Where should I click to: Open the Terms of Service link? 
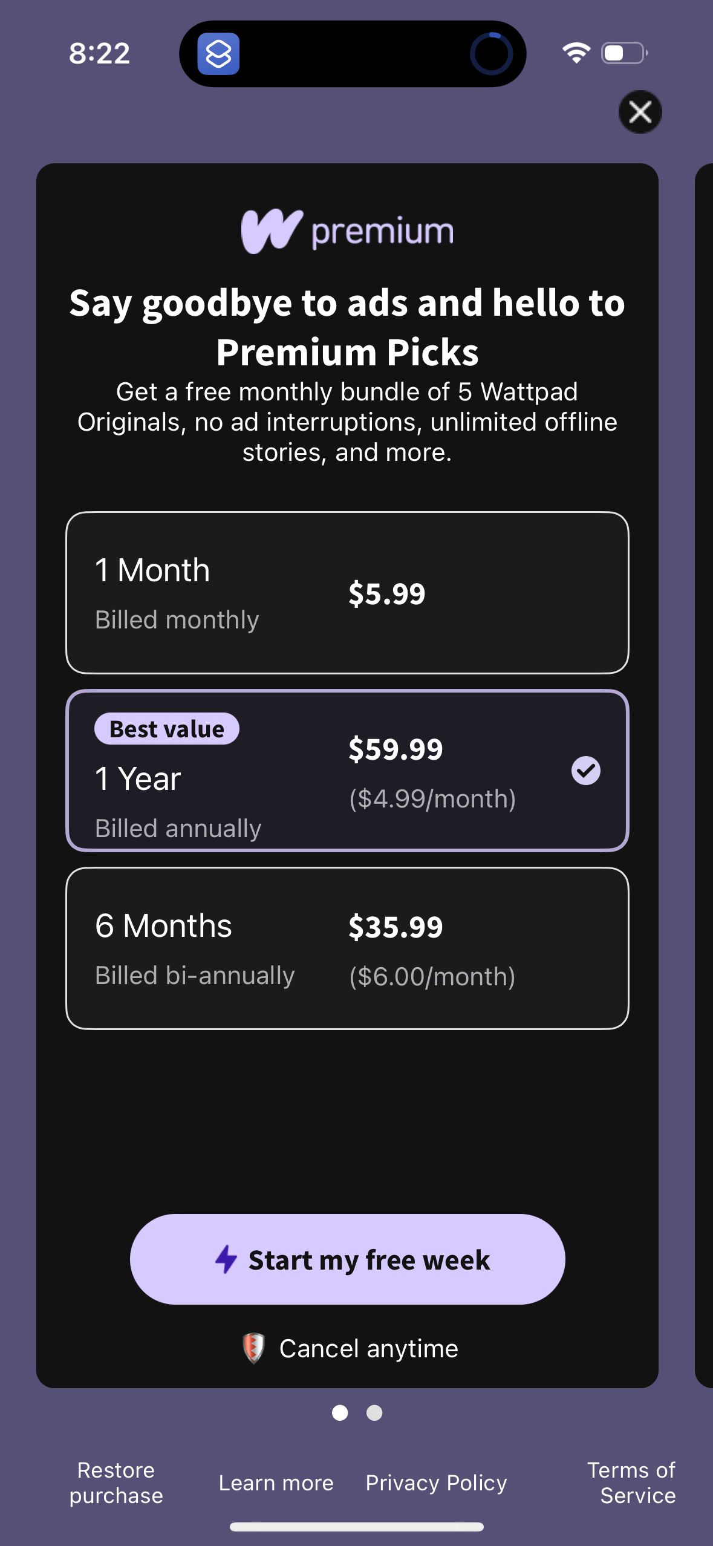[631, 1482]
